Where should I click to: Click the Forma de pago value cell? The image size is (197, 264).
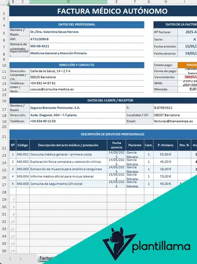[187, 71]
